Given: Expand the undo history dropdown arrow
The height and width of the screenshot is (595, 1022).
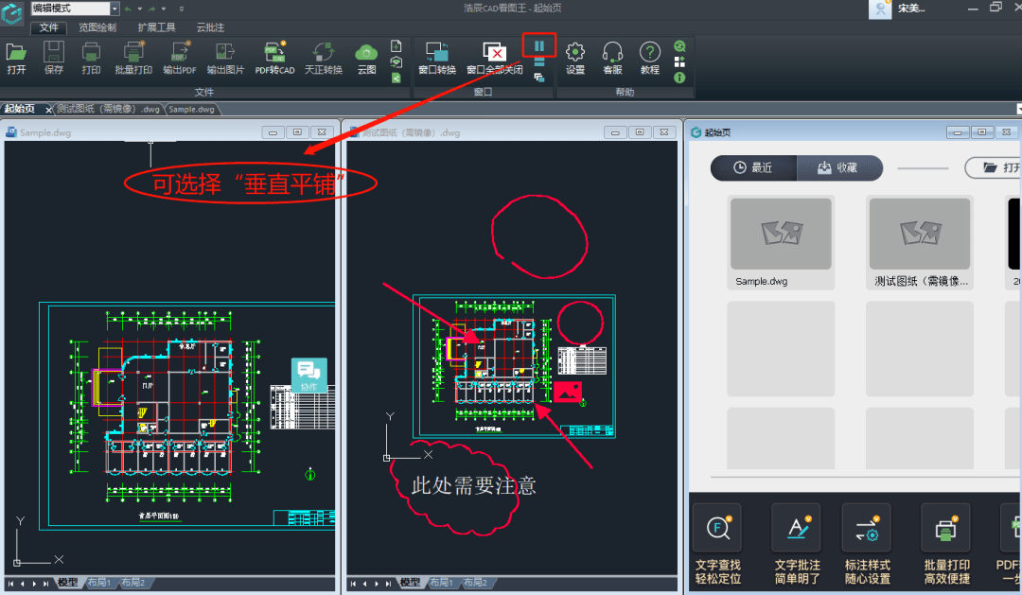Looking at the screenshot, I should point(140,9).
